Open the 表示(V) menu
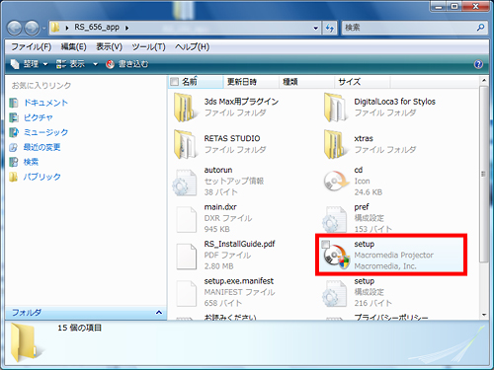This screenshot has width=494, height=370. tap(109, 46)
